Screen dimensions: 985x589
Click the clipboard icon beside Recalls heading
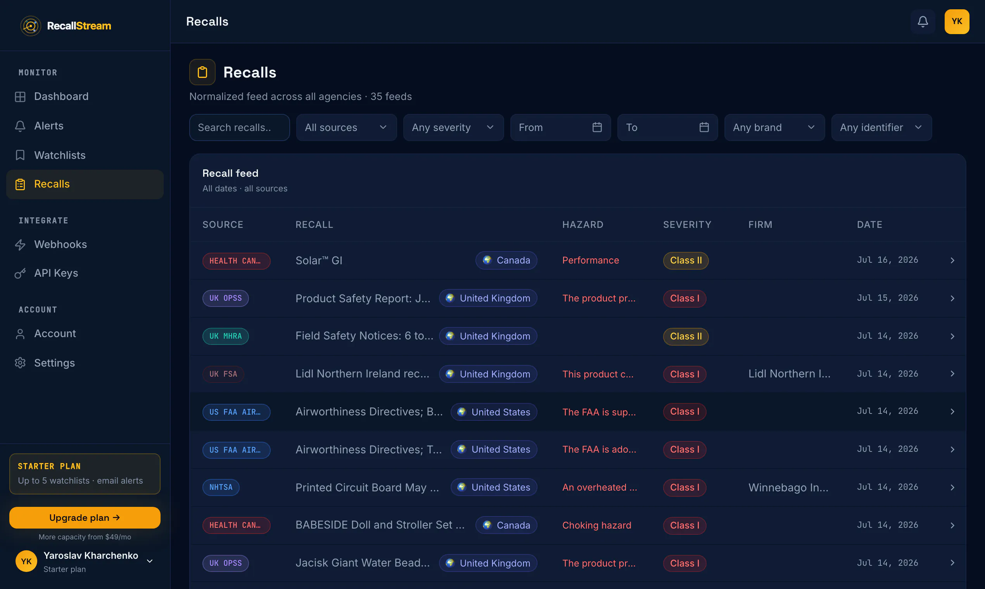point(202,72)
